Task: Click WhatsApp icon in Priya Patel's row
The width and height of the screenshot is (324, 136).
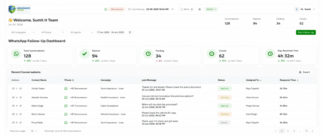Action: coord(66,122)
